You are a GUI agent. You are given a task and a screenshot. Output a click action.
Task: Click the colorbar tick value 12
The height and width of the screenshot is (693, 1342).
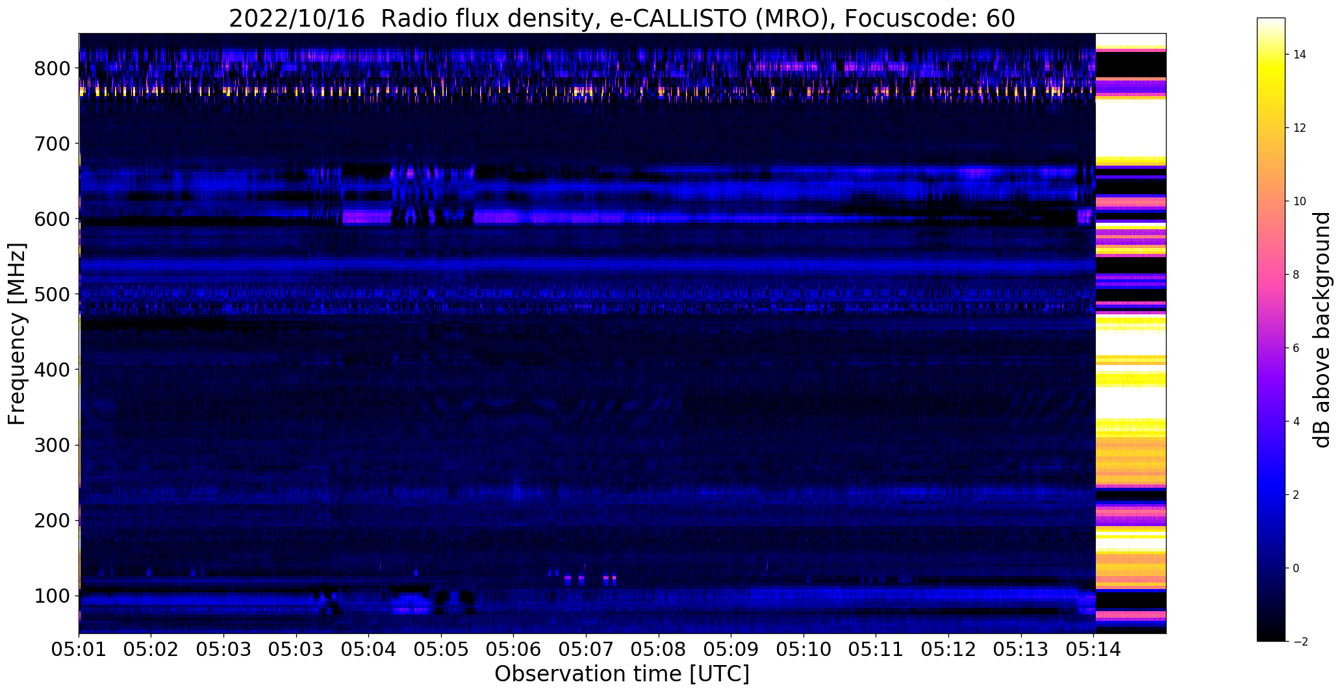1300,128
